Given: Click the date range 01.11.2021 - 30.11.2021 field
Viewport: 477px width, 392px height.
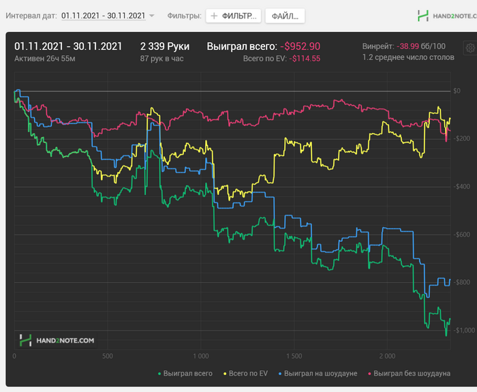Looking at the screenshot, I should click(x=104, y=16).
